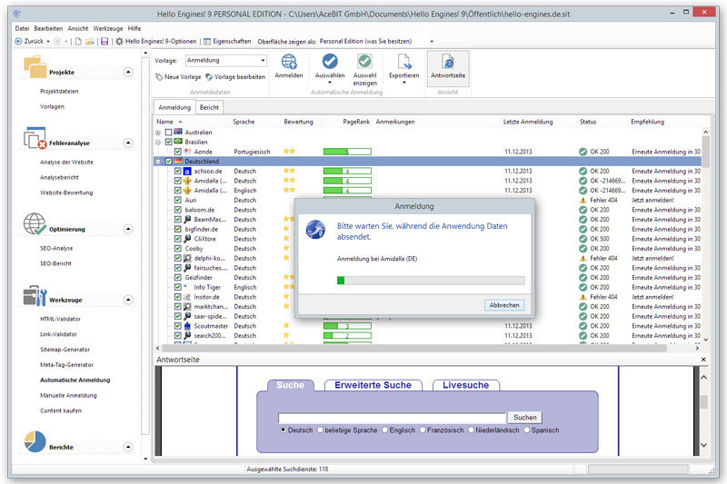This screenshot has width=727, height=484.
Task: Select the Spanisch radio button
Action: click(527, 430)
